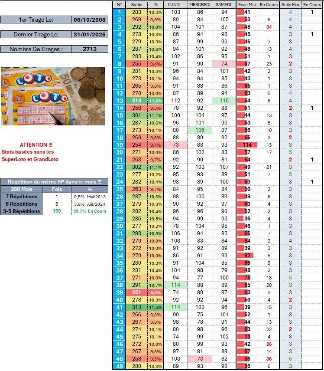Select the blue number 13 row label
This screenshot has width=324, height=371.
pos(119,101)
